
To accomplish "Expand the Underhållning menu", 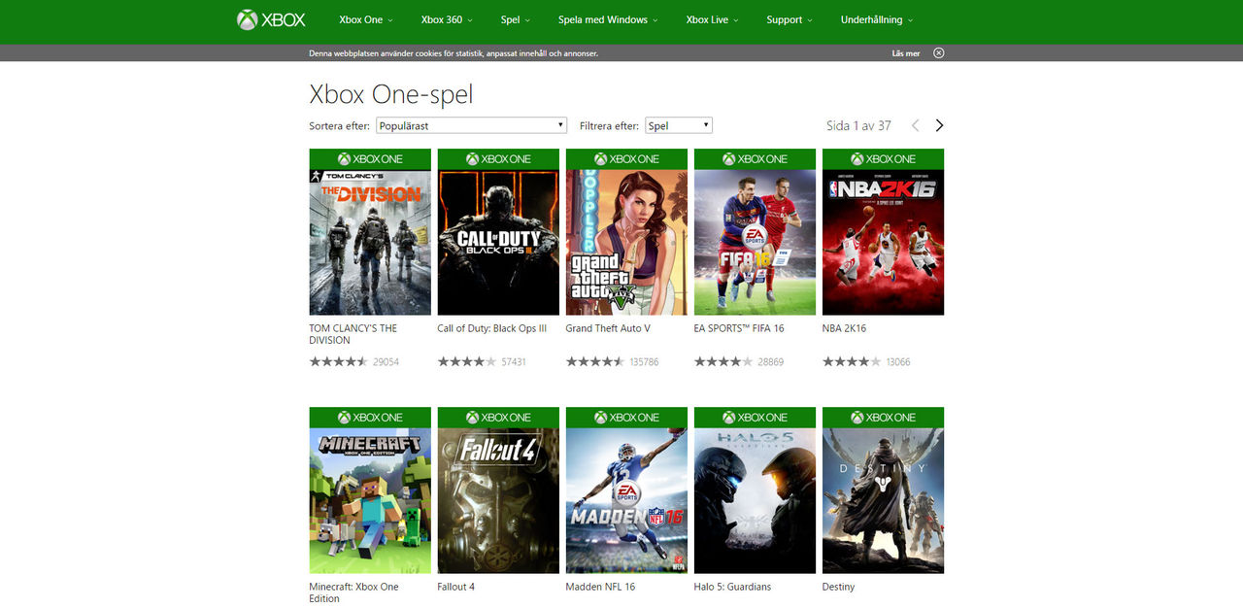I will pos(876,19).
